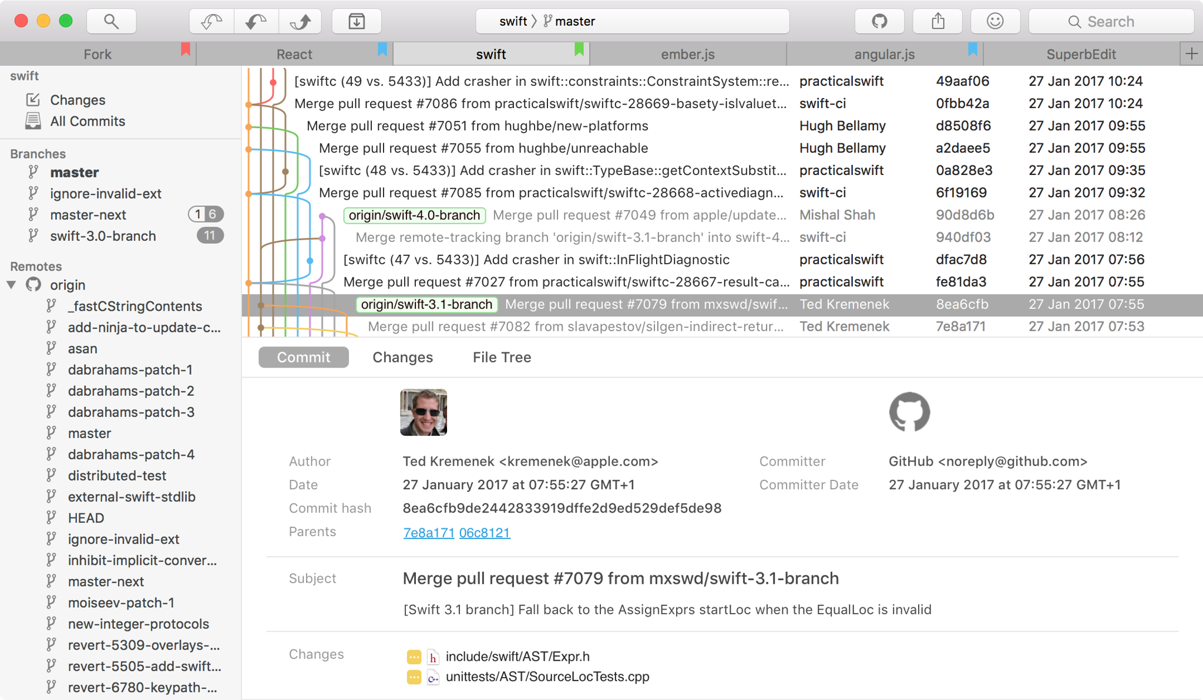
Task: Select remote branch dabrahams-patch-3
Action: (x=131, y=412)
